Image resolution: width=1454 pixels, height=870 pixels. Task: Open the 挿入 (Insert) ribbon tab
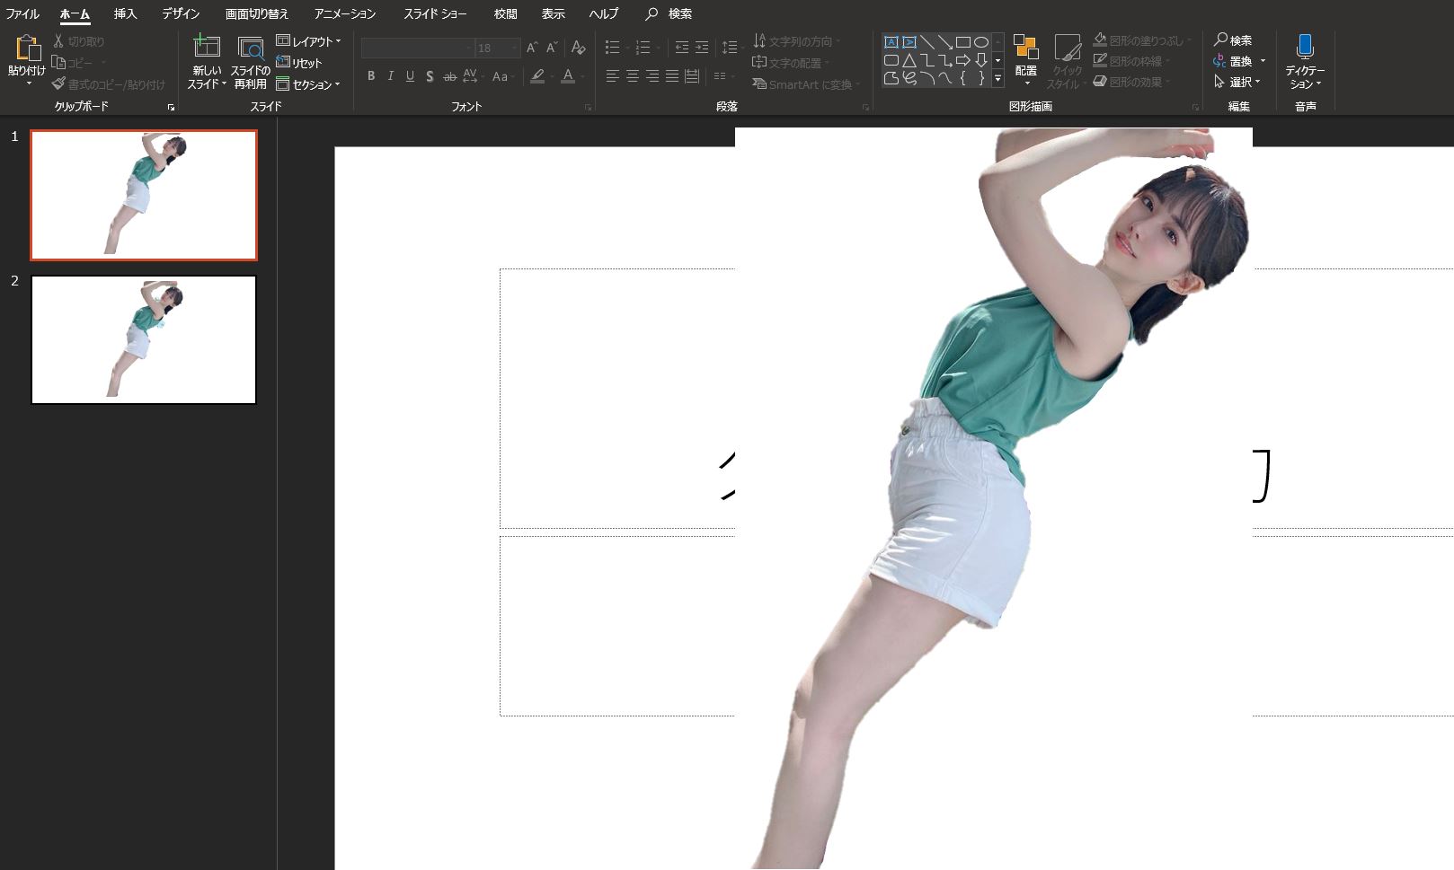point(125,13)
